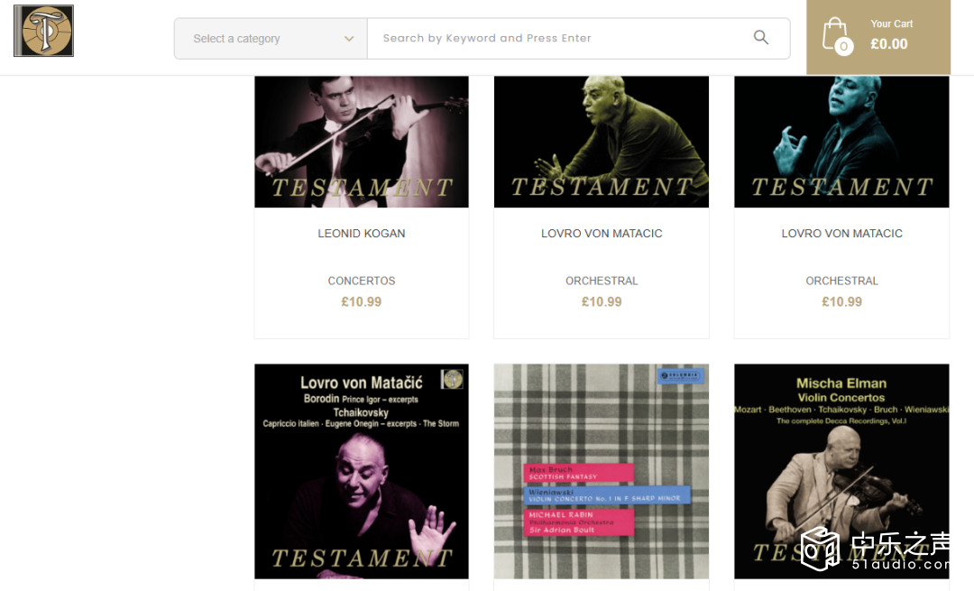Screen dimensions: 974x591
Task: Select ORCHESTRAL label under middle product
Action: coord(602,281)
